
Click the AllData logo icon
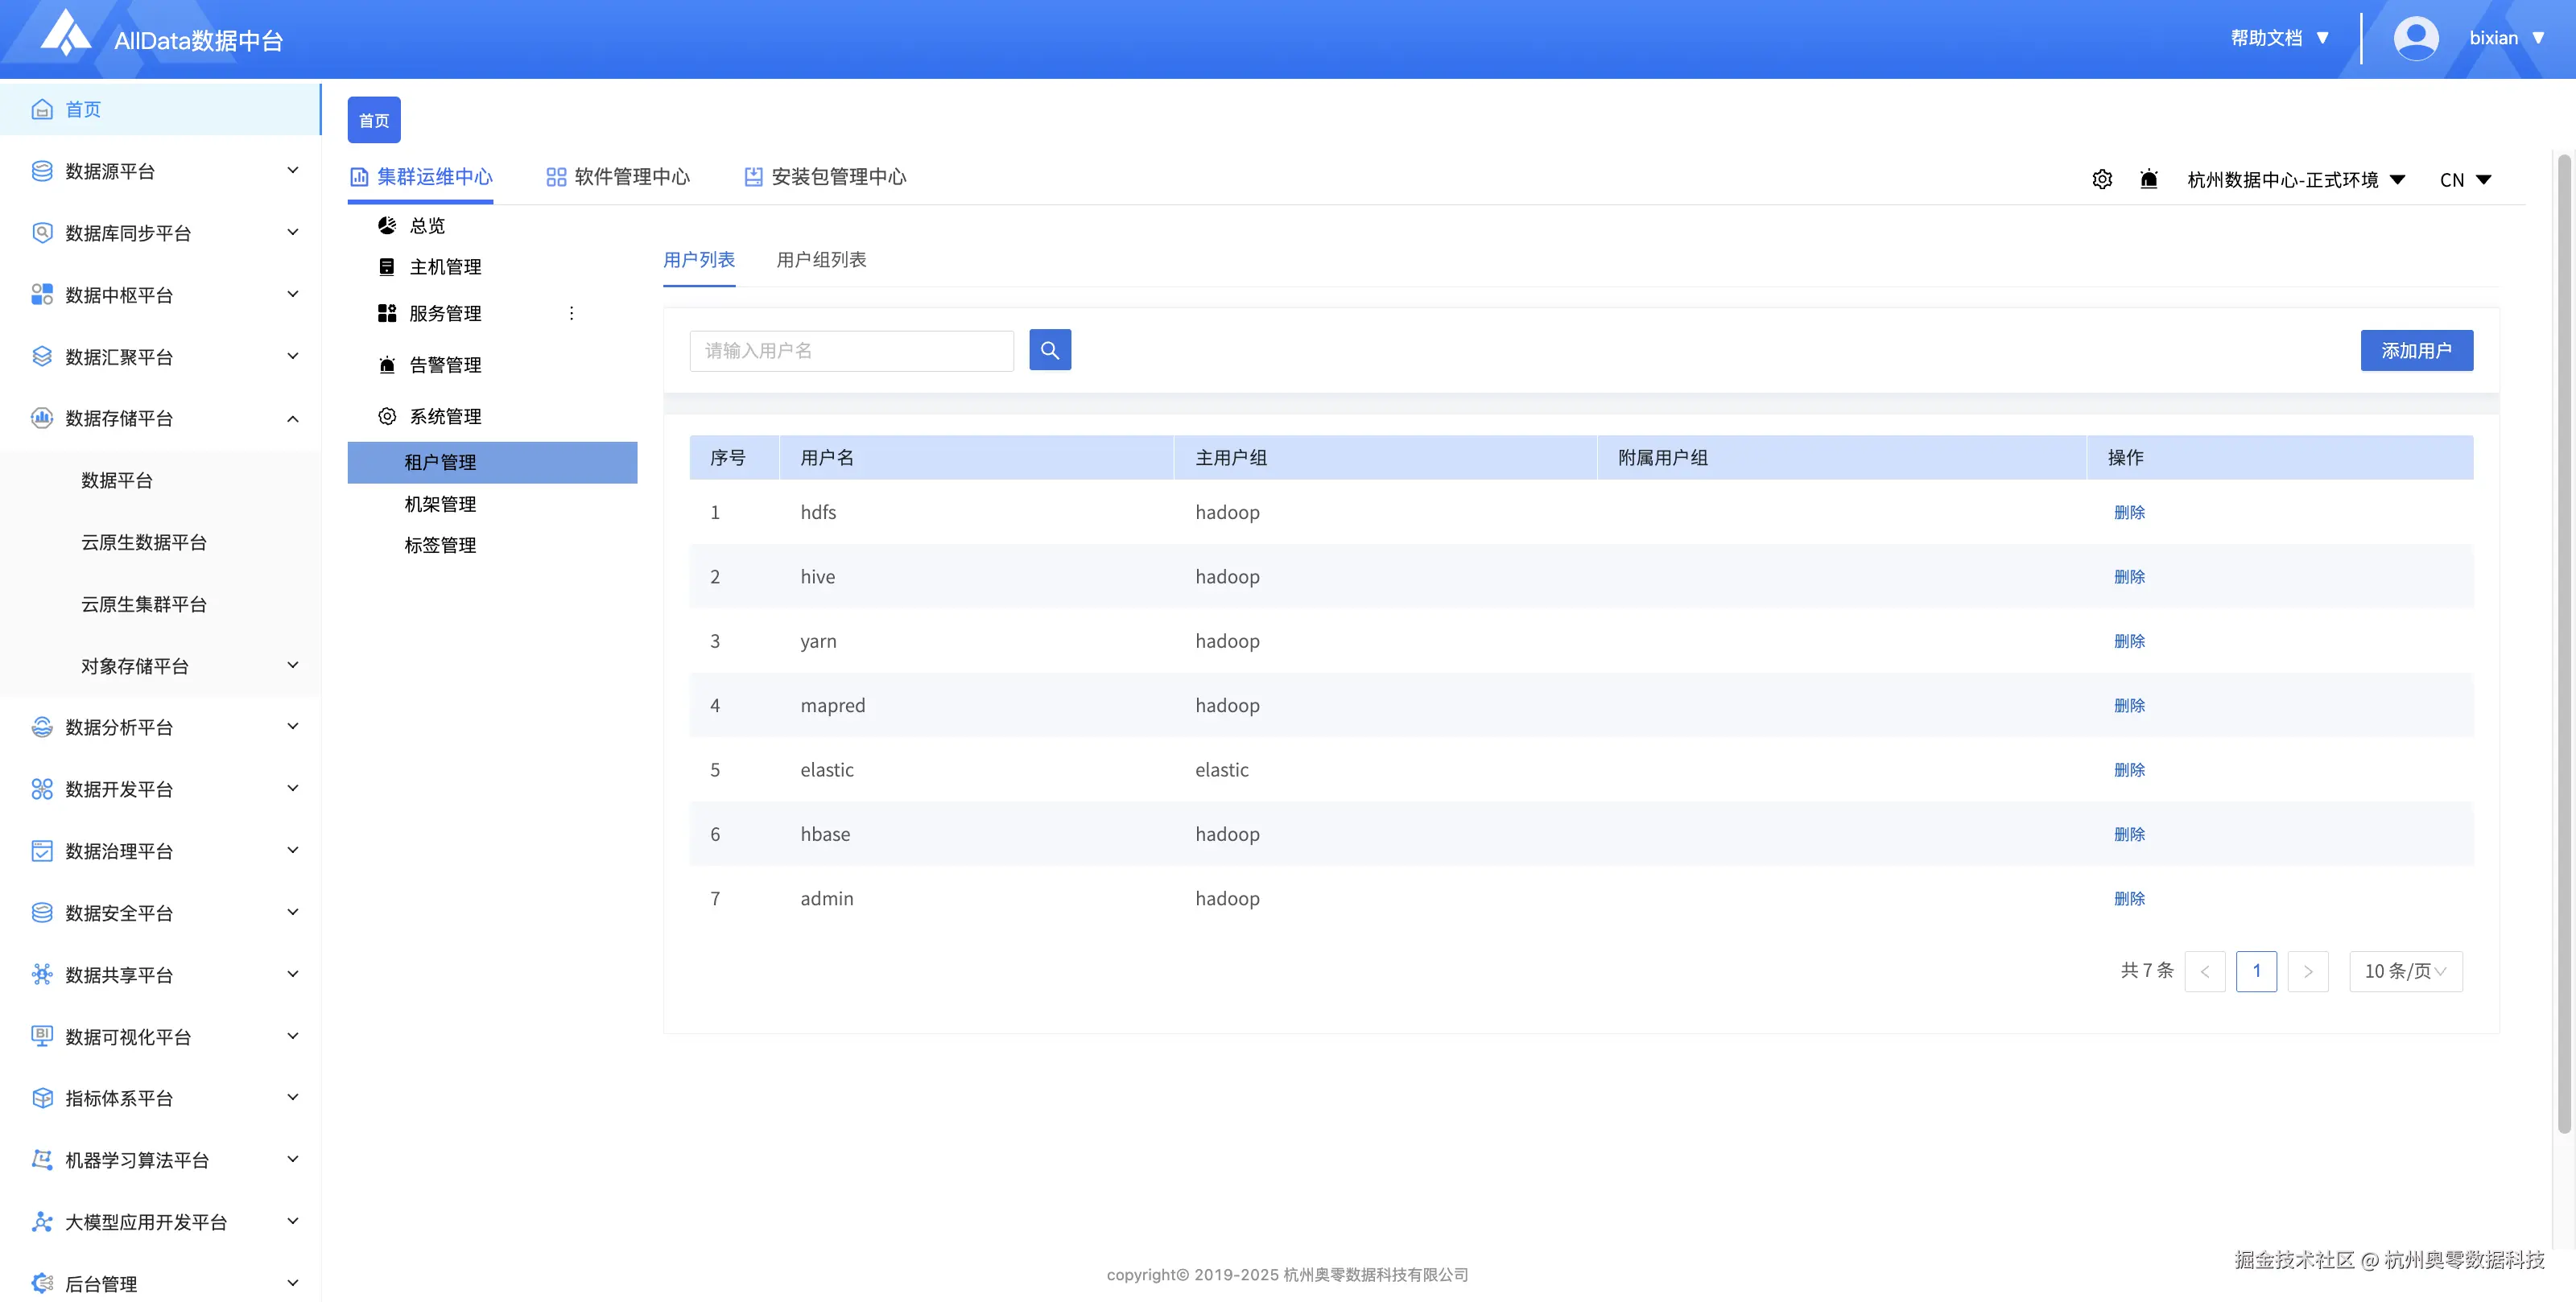(x=65, y=32)
